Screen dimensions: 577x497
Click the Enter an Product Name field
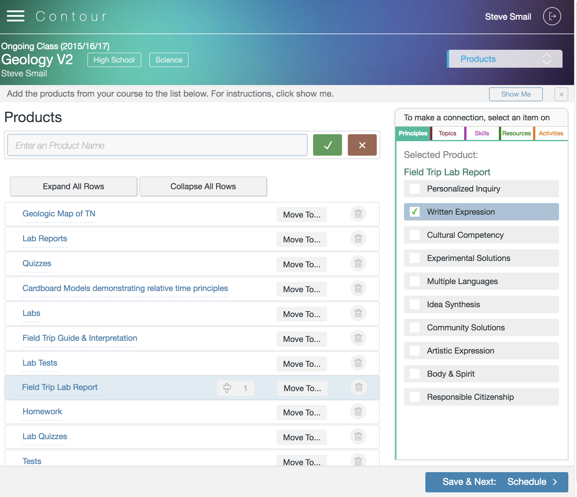pyautogui.click(x=158, y=145)
